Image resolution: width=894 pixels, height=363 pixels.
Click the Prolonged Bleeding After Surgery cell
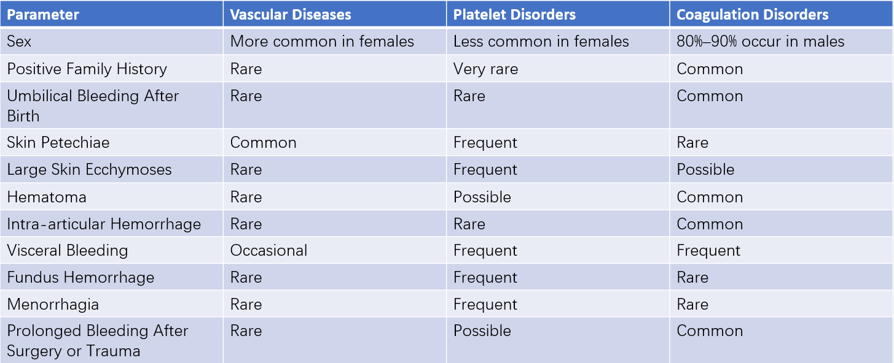click(112, 340)
